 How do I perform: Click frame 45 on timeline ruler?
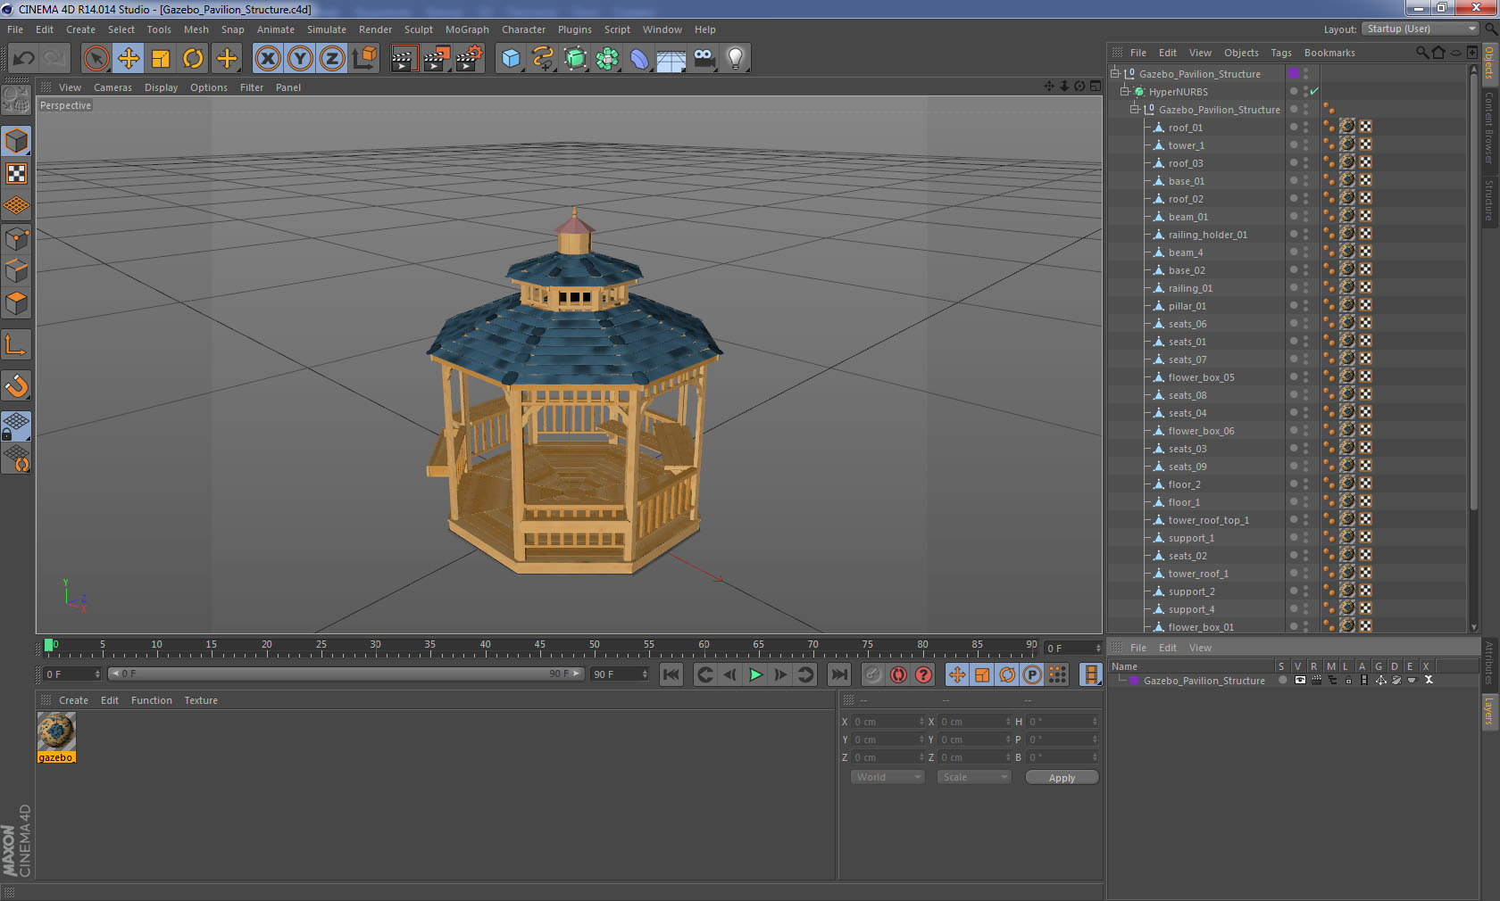tap(539, 646)
